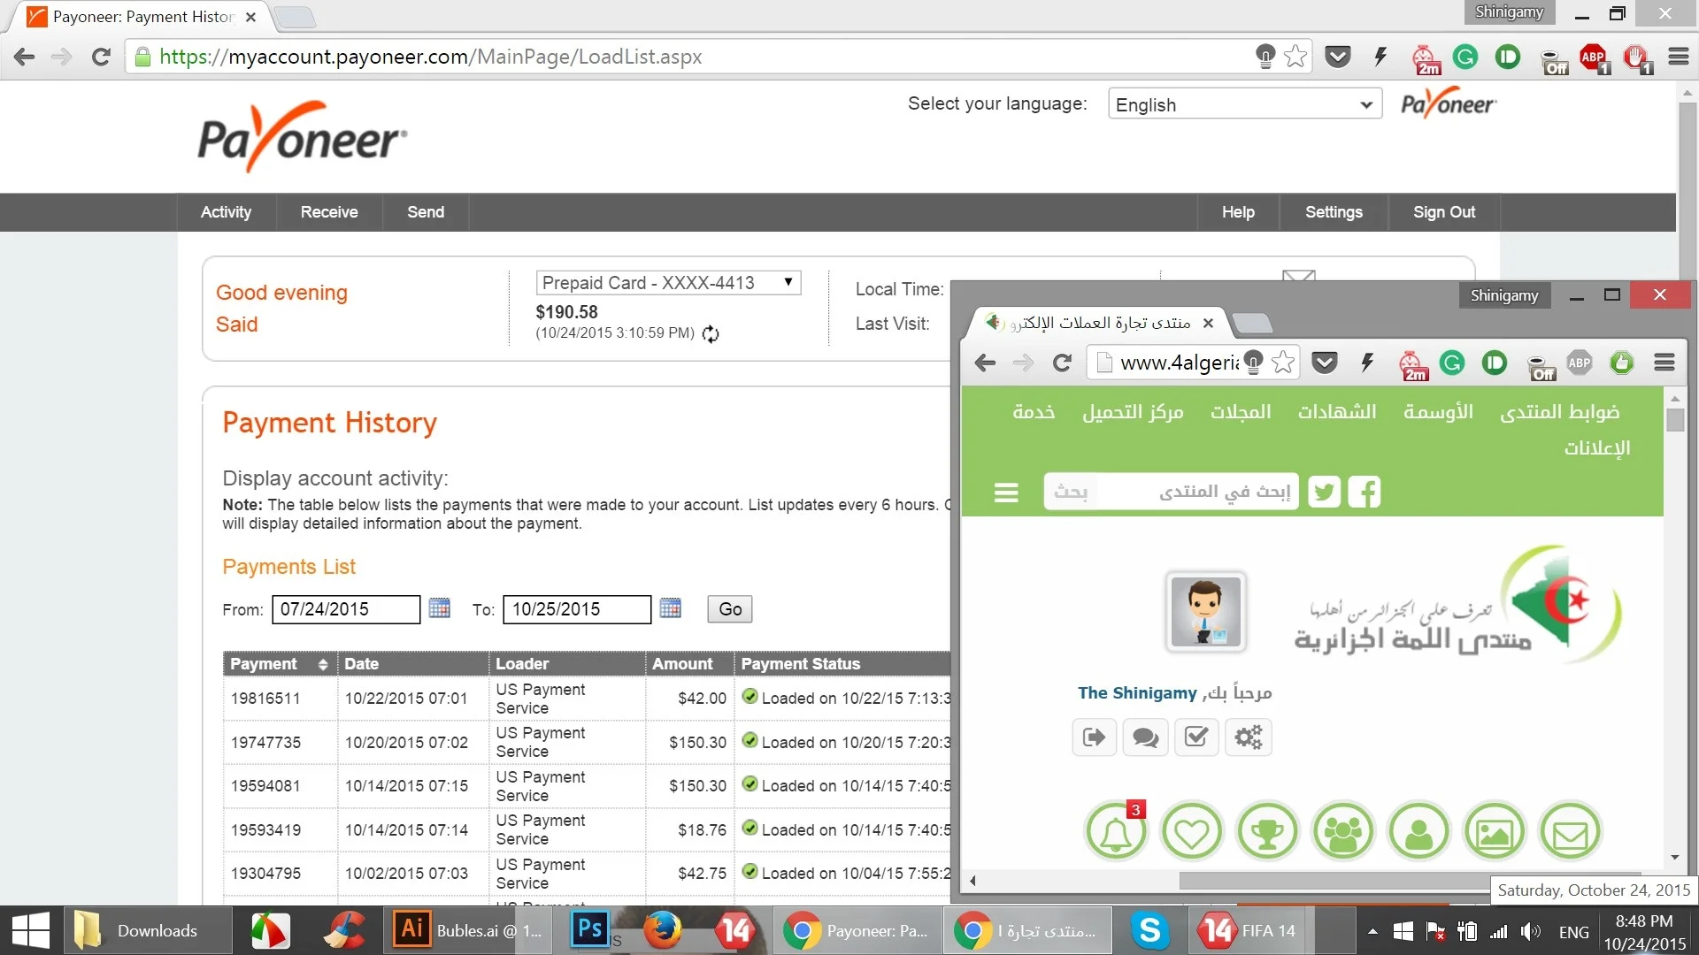Click the Sign Out link
Image resolution: width=1699 pixels, height=955 pixels.
1443,212
